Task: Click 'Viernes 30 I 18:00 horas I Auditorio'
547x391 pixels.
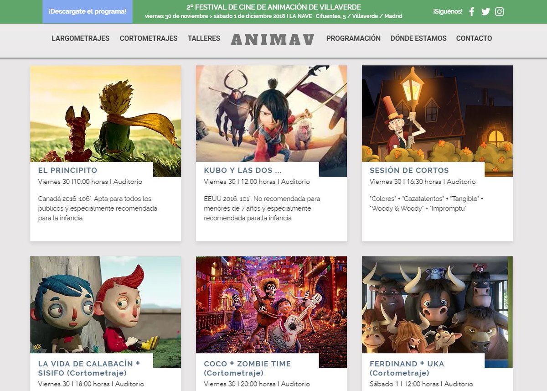Action: click(91, 384)
